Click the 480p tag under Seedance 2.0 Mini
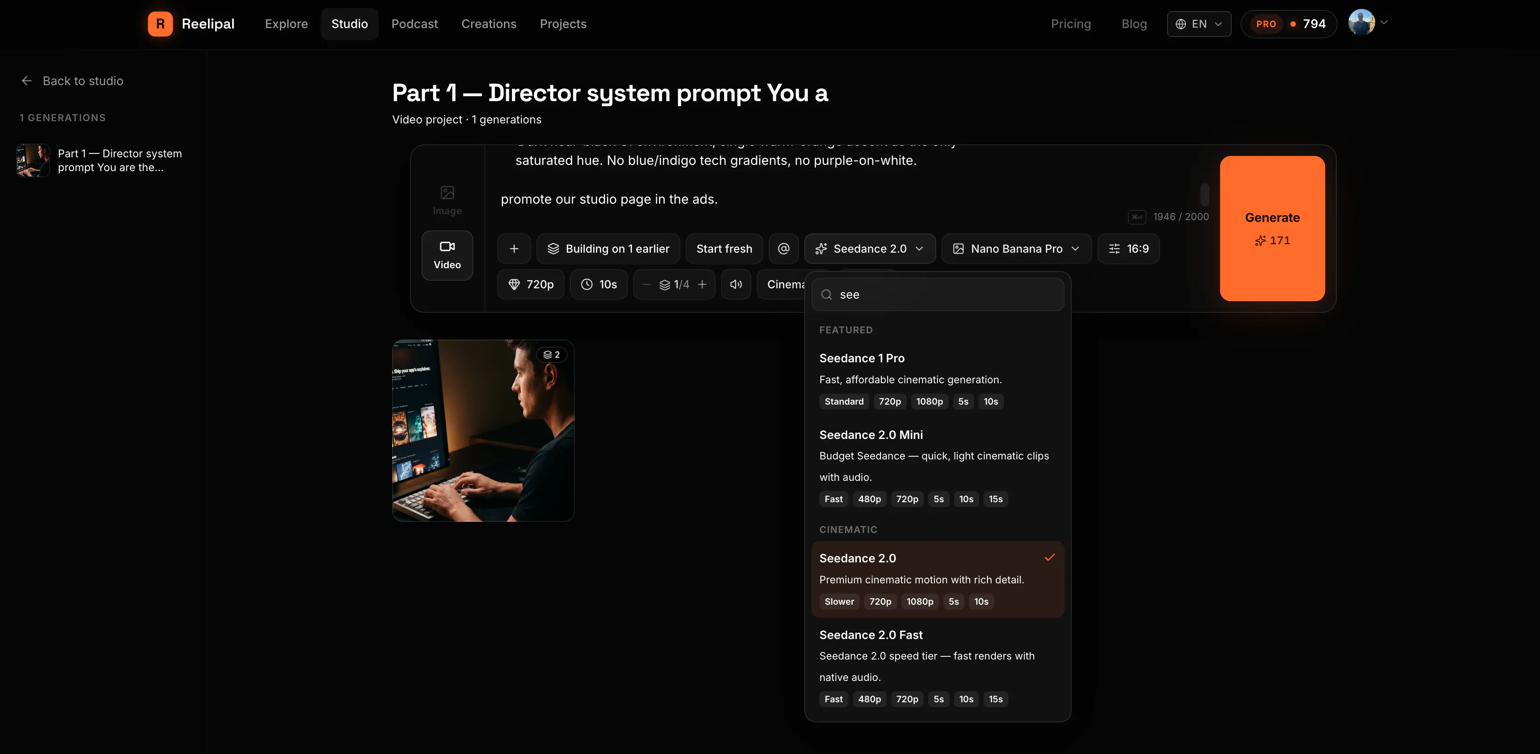Screen dimensions: 1540x754 tap(869, 499)
